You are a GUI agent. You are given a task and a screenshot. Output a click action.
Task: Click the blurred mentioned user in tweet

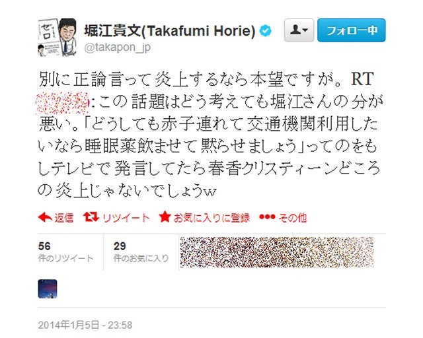point(63,103)
